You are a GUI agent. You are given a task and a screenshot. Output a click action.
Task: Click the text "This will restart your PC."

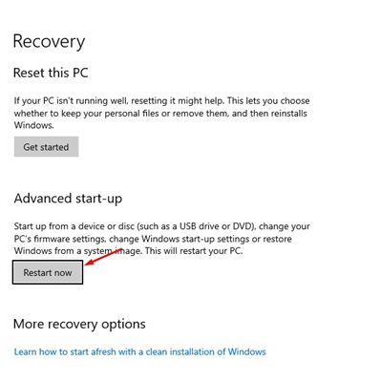pyautogui.click(x=194, y=251)
